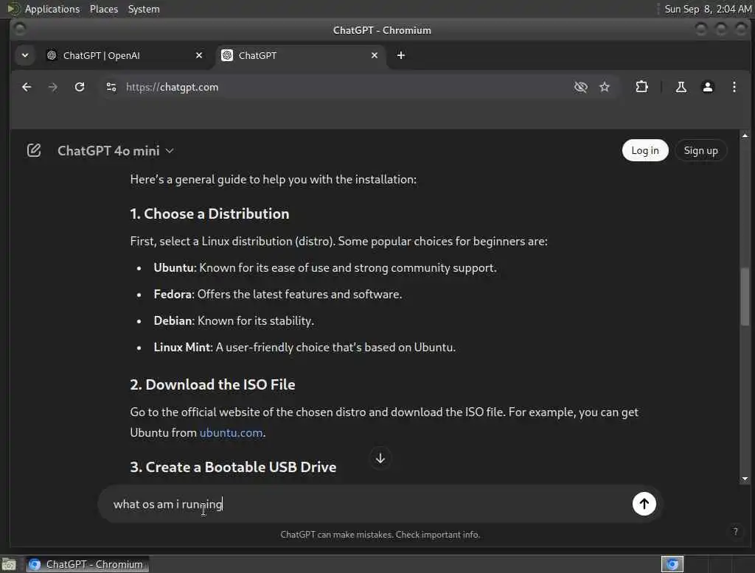The width and height of the screenshot is (755, 573).
Task: Expand the ChatGPT 4o mini model selector
Action: [x=116, y=151]
